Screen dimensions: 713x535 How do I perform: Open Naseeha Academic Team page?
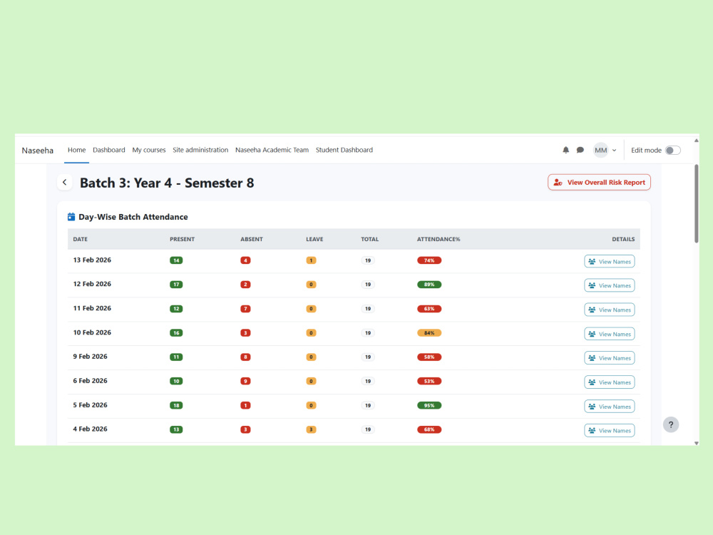point(272,150)
